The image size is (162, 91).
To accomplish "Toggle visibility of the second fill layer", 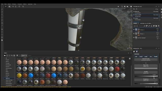I will coord(134,34).
